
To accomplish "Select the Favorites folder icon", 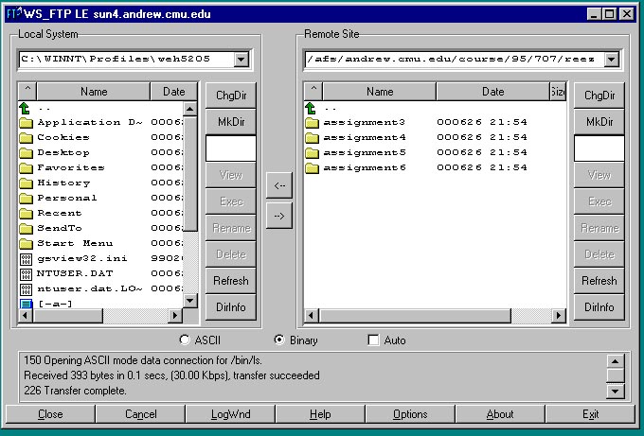I will coord(26,167).
